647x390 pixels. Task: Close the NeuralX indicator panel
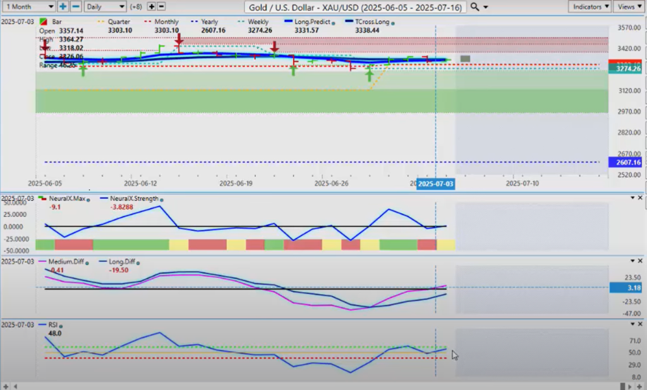point(640,198)
